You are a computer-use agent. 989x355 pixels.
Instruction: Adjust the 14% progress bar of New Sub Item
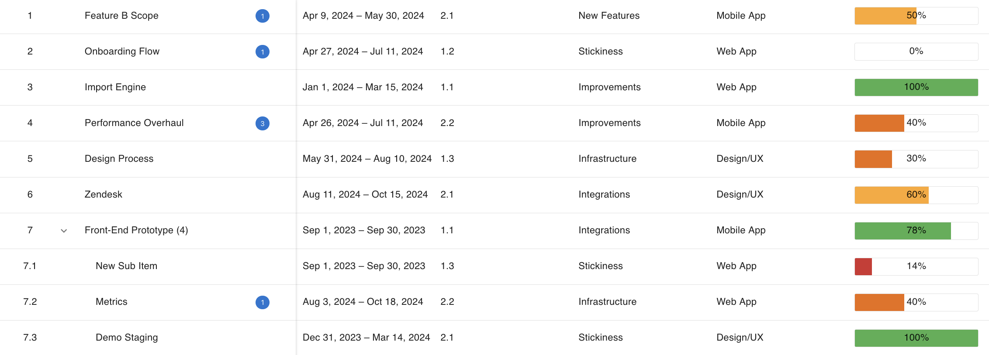(x=916, y=266)
